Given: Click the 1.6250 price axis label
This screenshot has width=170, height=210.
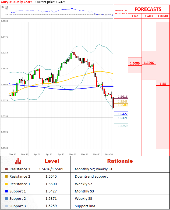Looking at the screenshot, I should click(4, 53).
